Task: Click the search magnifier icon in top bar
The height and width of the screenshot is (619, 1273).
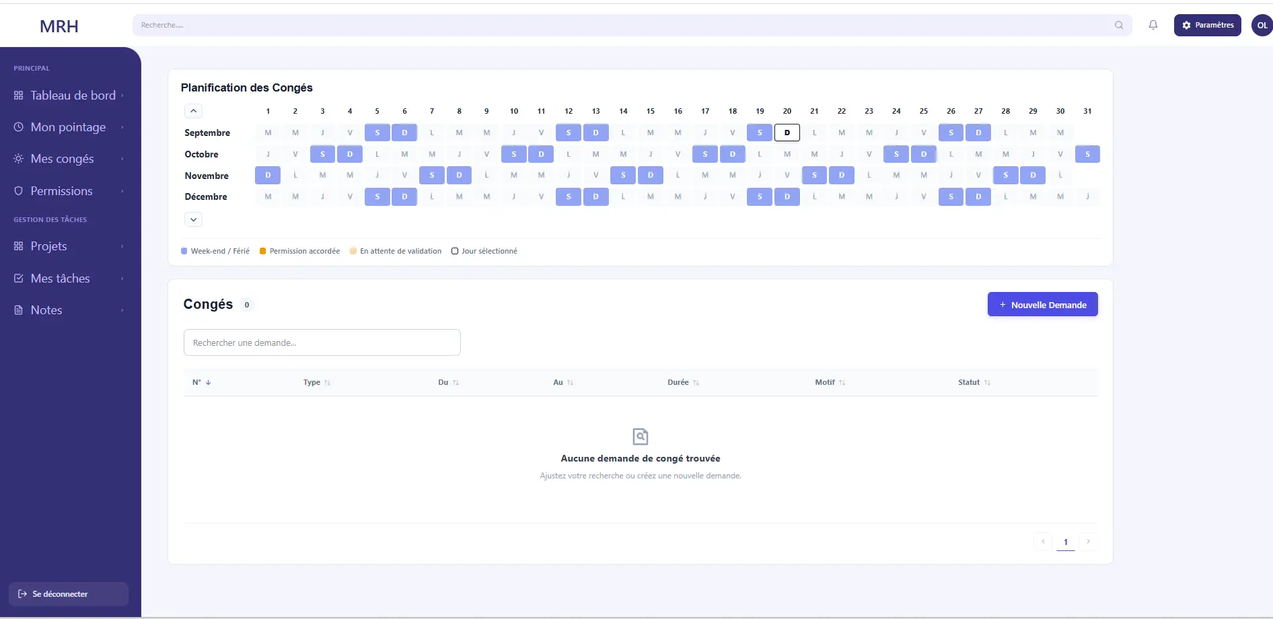Action: 1119,25
